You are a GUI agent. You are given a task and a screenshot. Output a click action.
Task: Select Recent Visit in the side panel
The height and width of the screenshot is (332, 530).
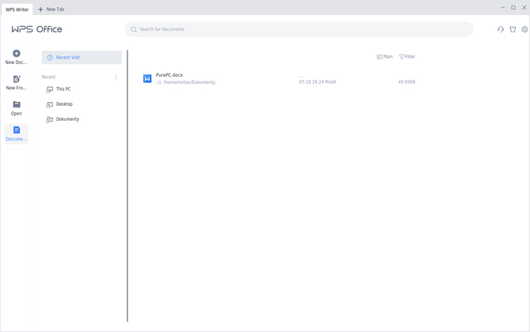click(x=81, y=58)
